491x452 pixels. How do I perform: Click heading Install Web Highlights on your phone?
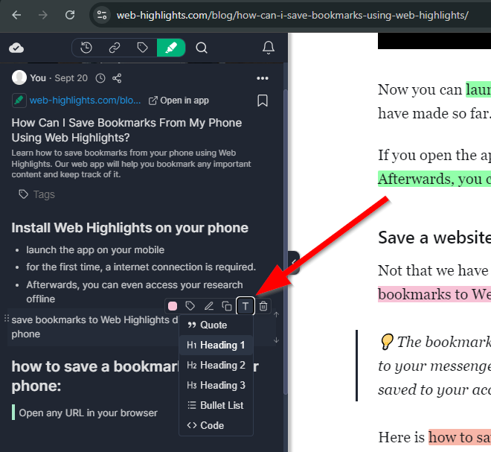(129, 228)
